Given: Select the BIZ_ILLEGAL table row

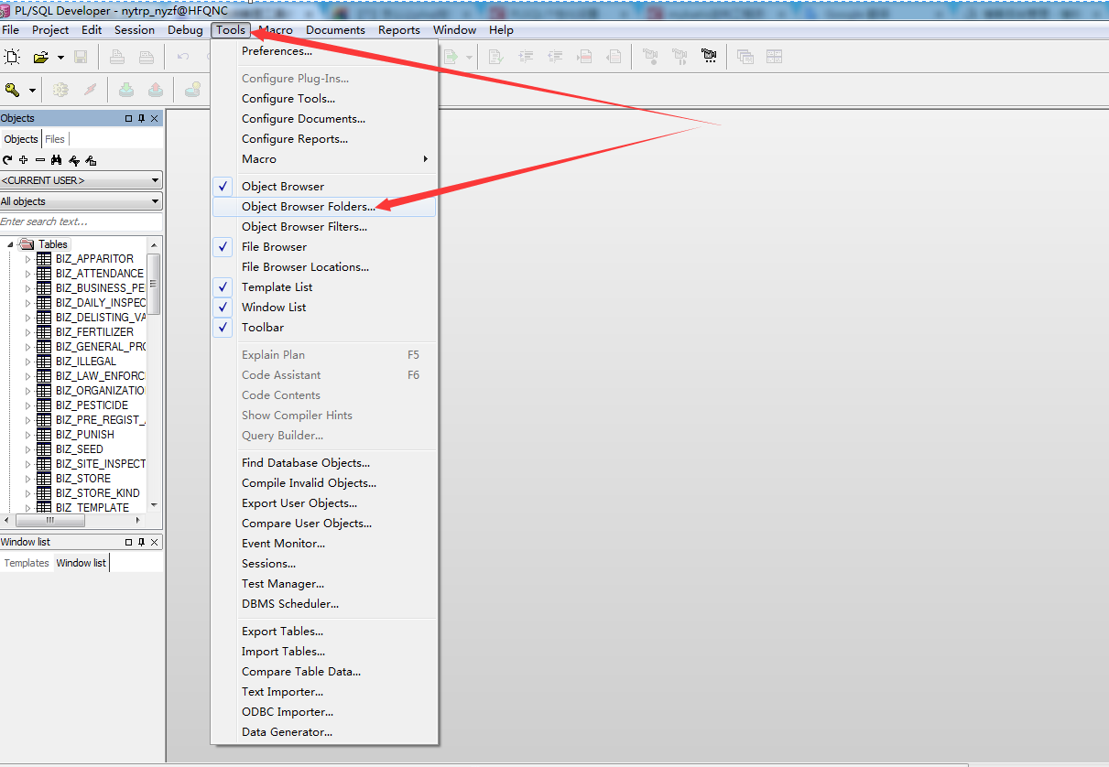Looking at the screenshot, I should [x=86, y=362].
